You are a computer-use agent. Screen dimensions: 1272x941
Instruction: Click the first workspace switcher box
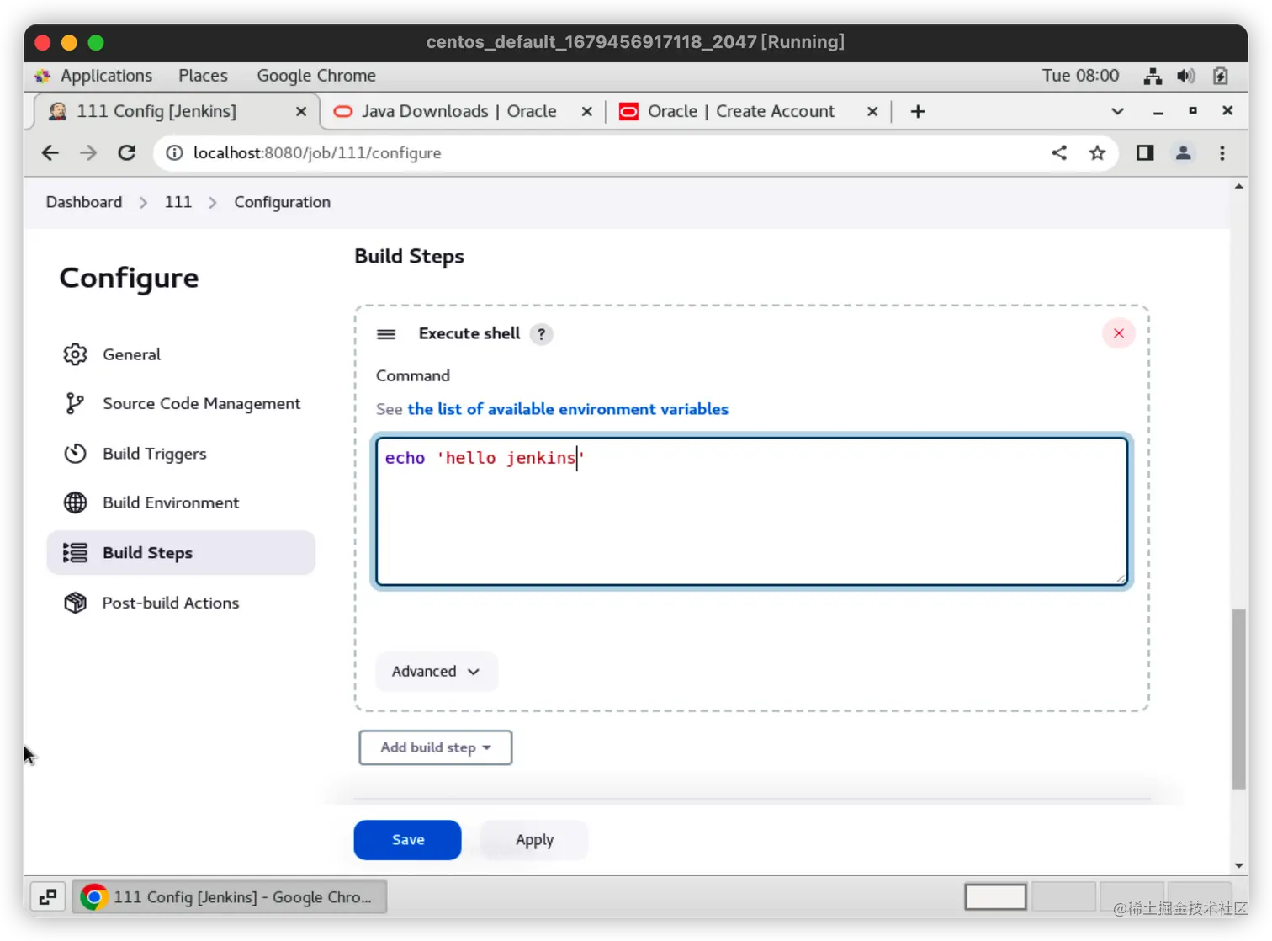point(995,896)
